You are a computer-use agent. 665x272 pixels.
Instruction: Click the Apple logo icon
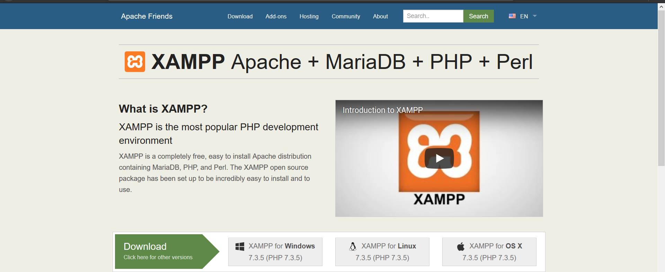click(461, 246)
